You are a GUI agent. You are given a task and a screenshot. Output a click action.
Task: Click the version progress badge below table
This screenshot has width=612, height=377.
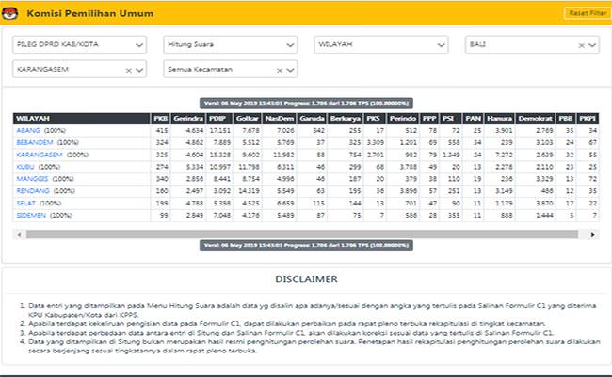(306, 245)
